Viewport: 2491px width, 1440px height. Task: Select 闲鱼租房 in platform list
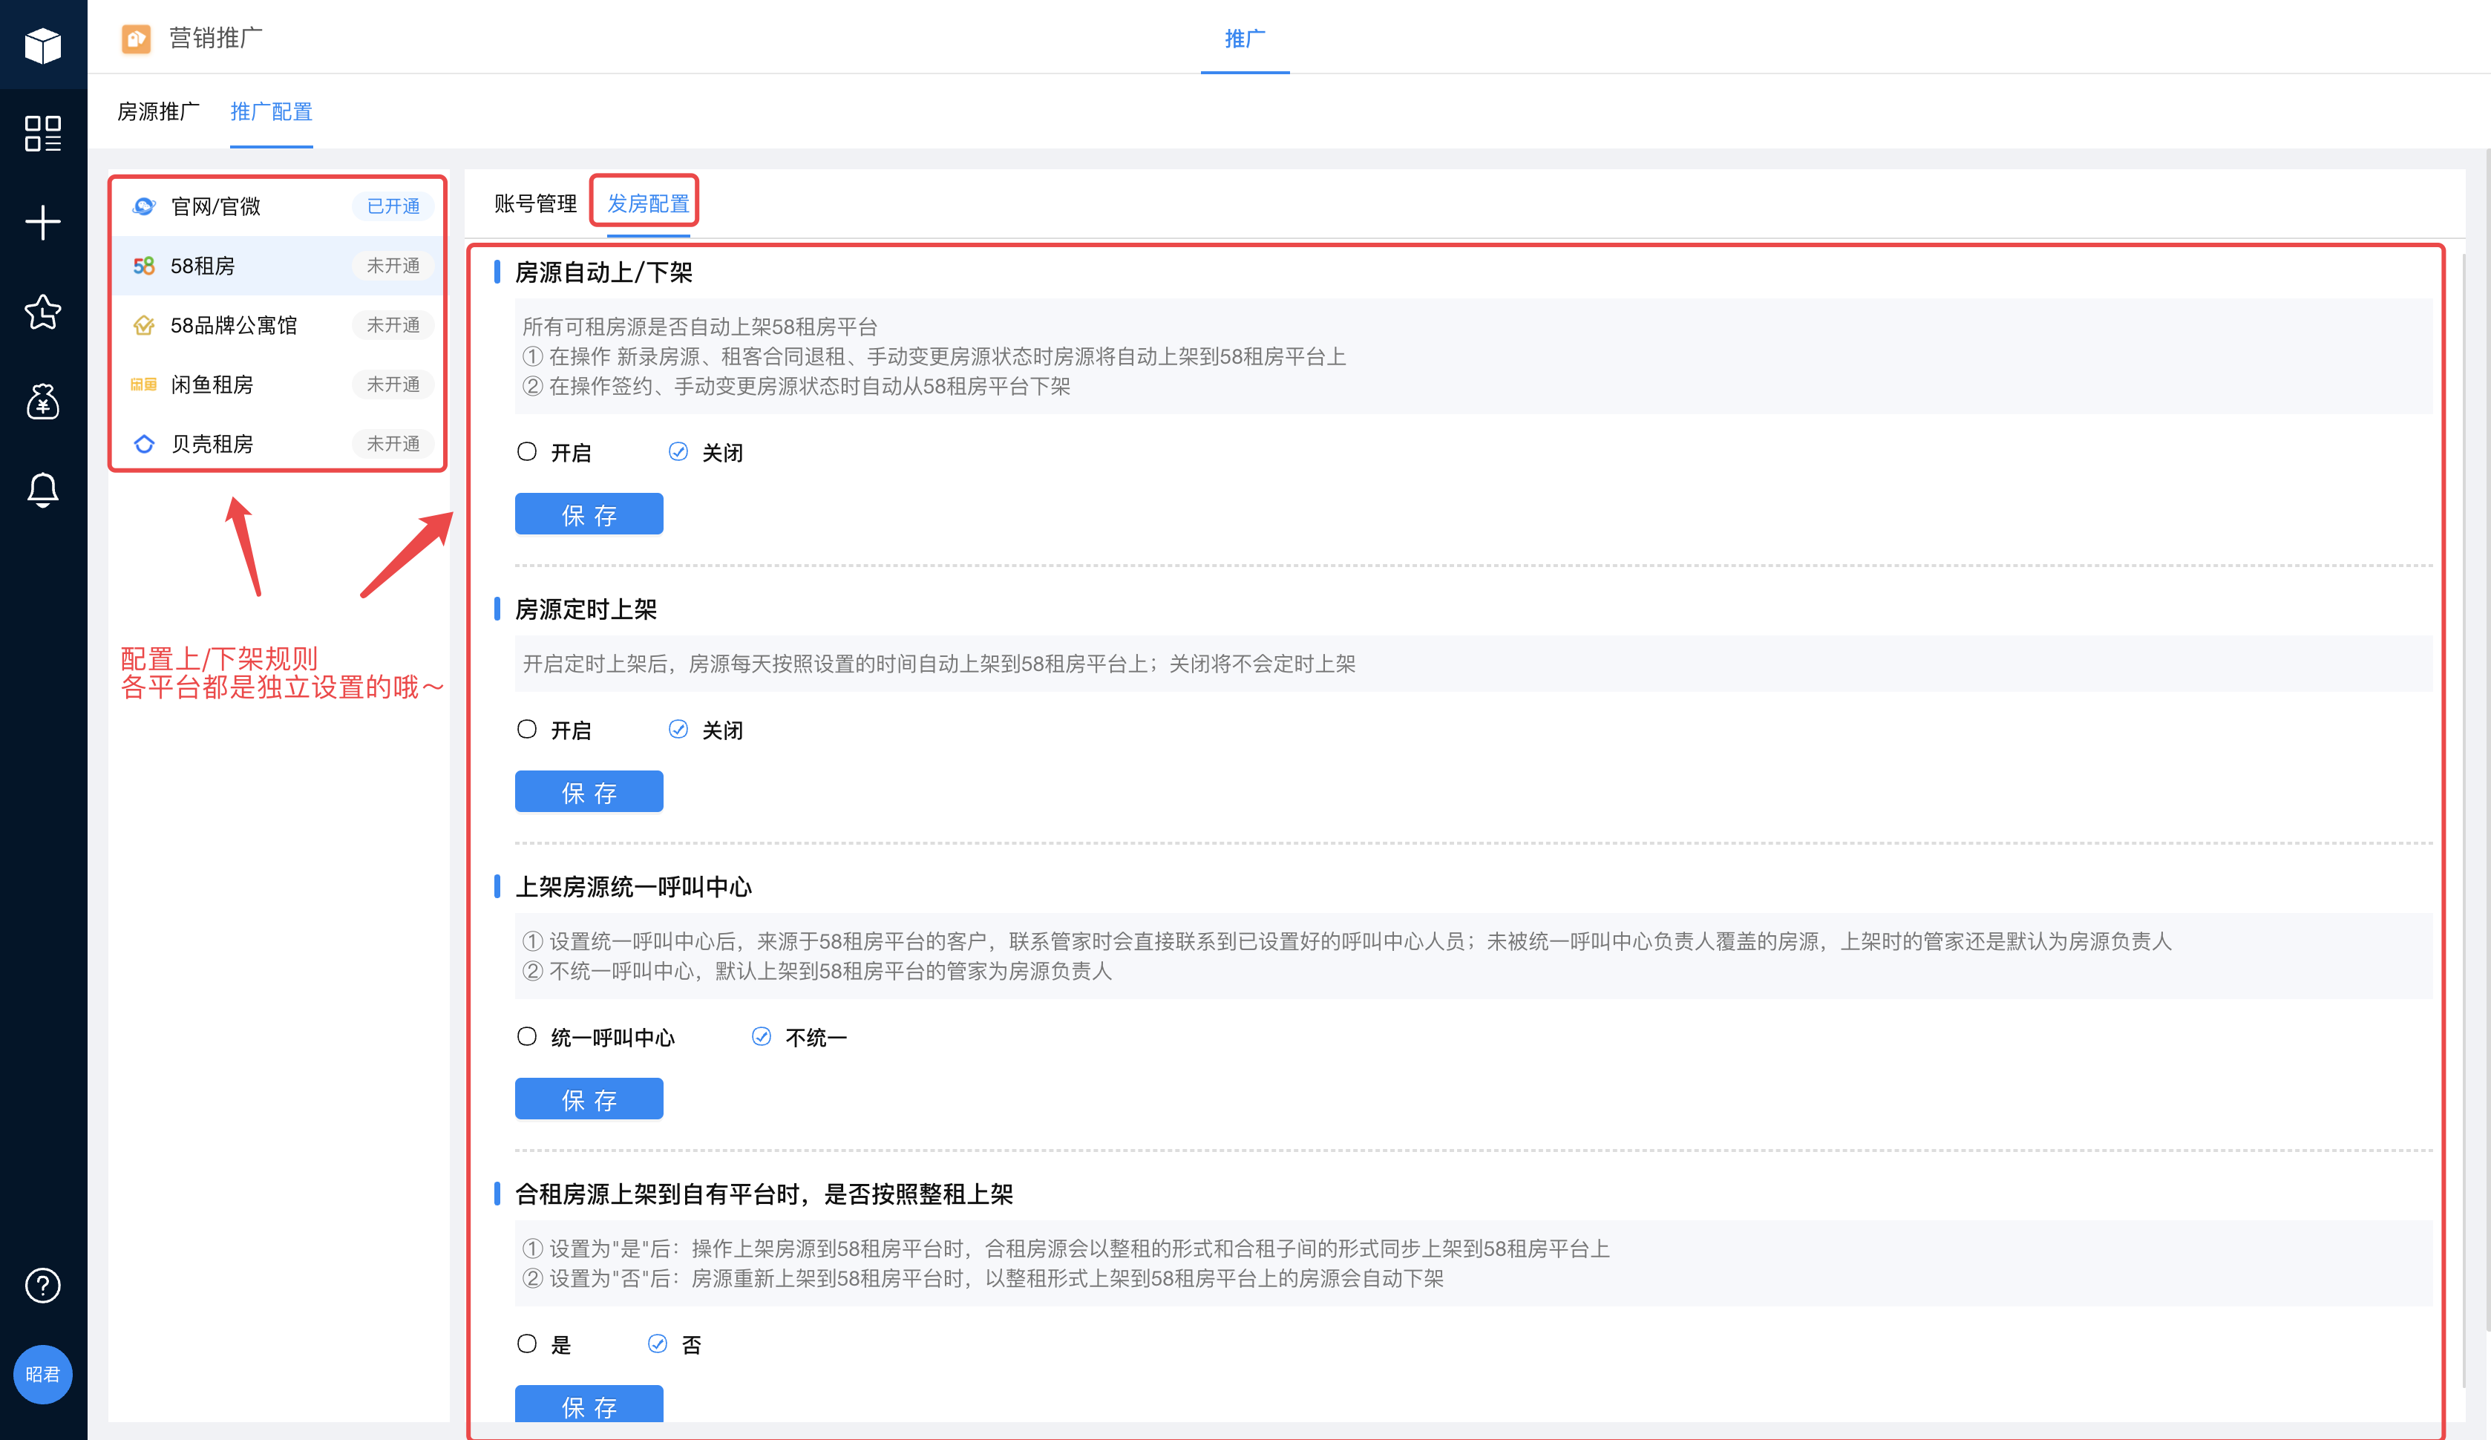278,384
